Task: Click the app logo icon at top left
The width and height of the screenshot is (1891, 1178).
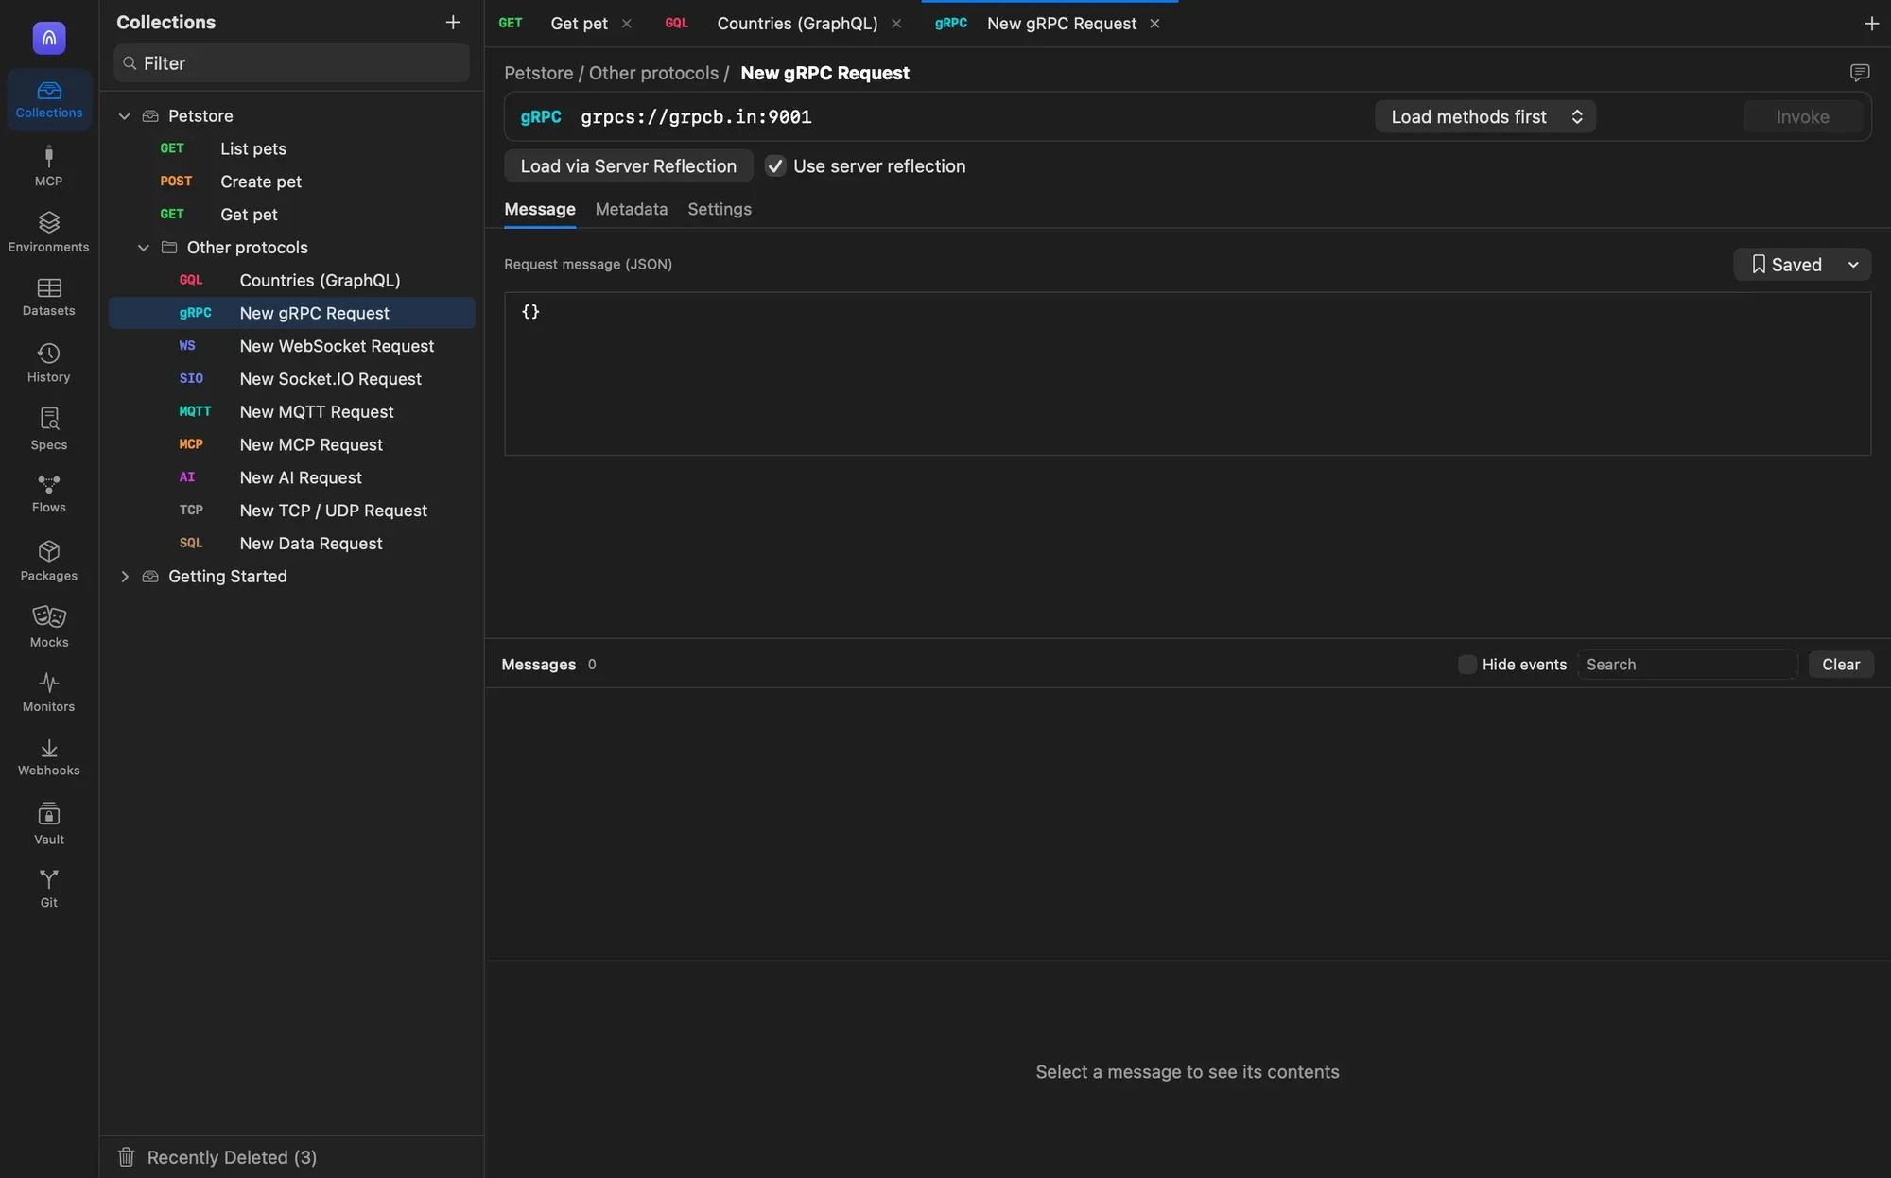Action: pyautogui.click(x=49, y=38)
